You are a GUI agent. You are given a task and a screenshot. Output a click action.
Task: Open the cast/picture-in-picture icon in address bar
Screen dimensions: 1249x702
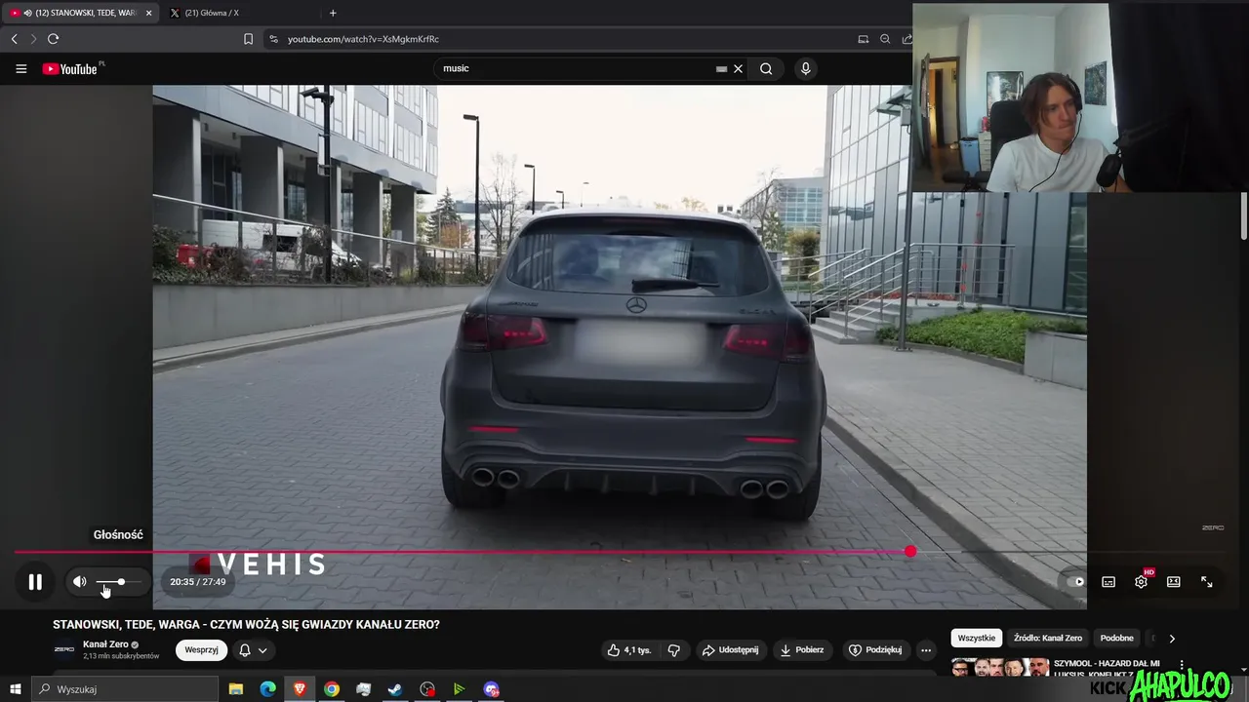(x=863, y=39)
